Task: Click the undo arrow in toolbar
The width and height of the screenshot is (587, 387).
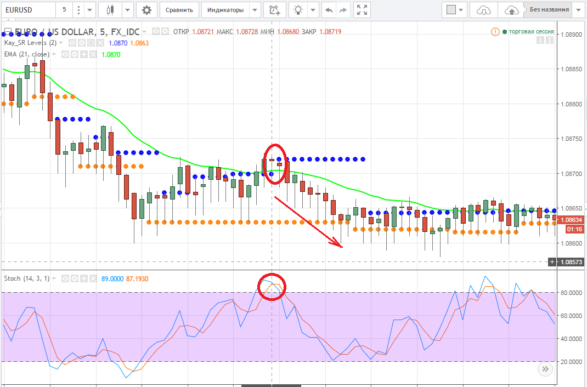Action: pos(329,10)
